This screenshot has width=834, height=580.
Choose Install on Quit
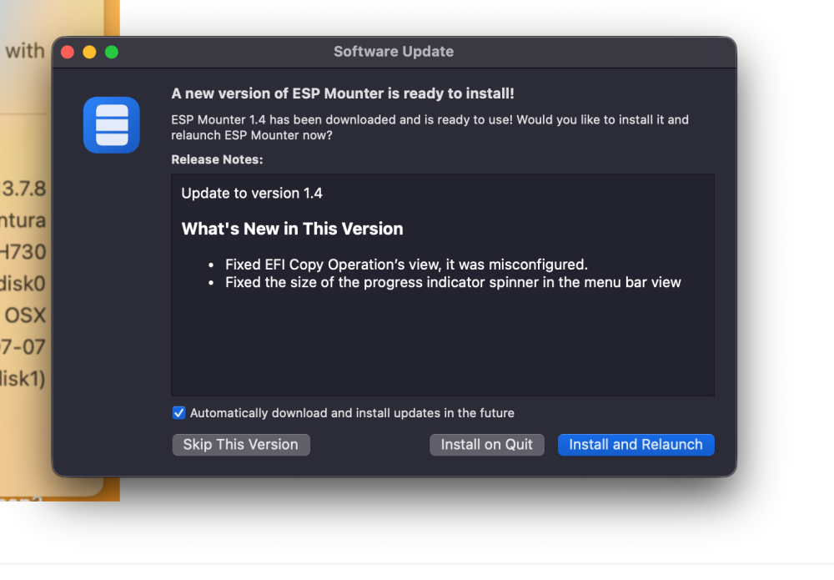coord(487,445)
